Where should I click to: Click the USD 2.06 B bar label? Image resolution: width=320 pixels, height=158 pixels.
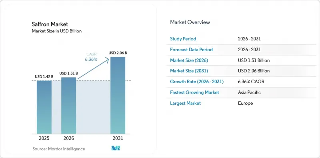(x=118, y=53)
